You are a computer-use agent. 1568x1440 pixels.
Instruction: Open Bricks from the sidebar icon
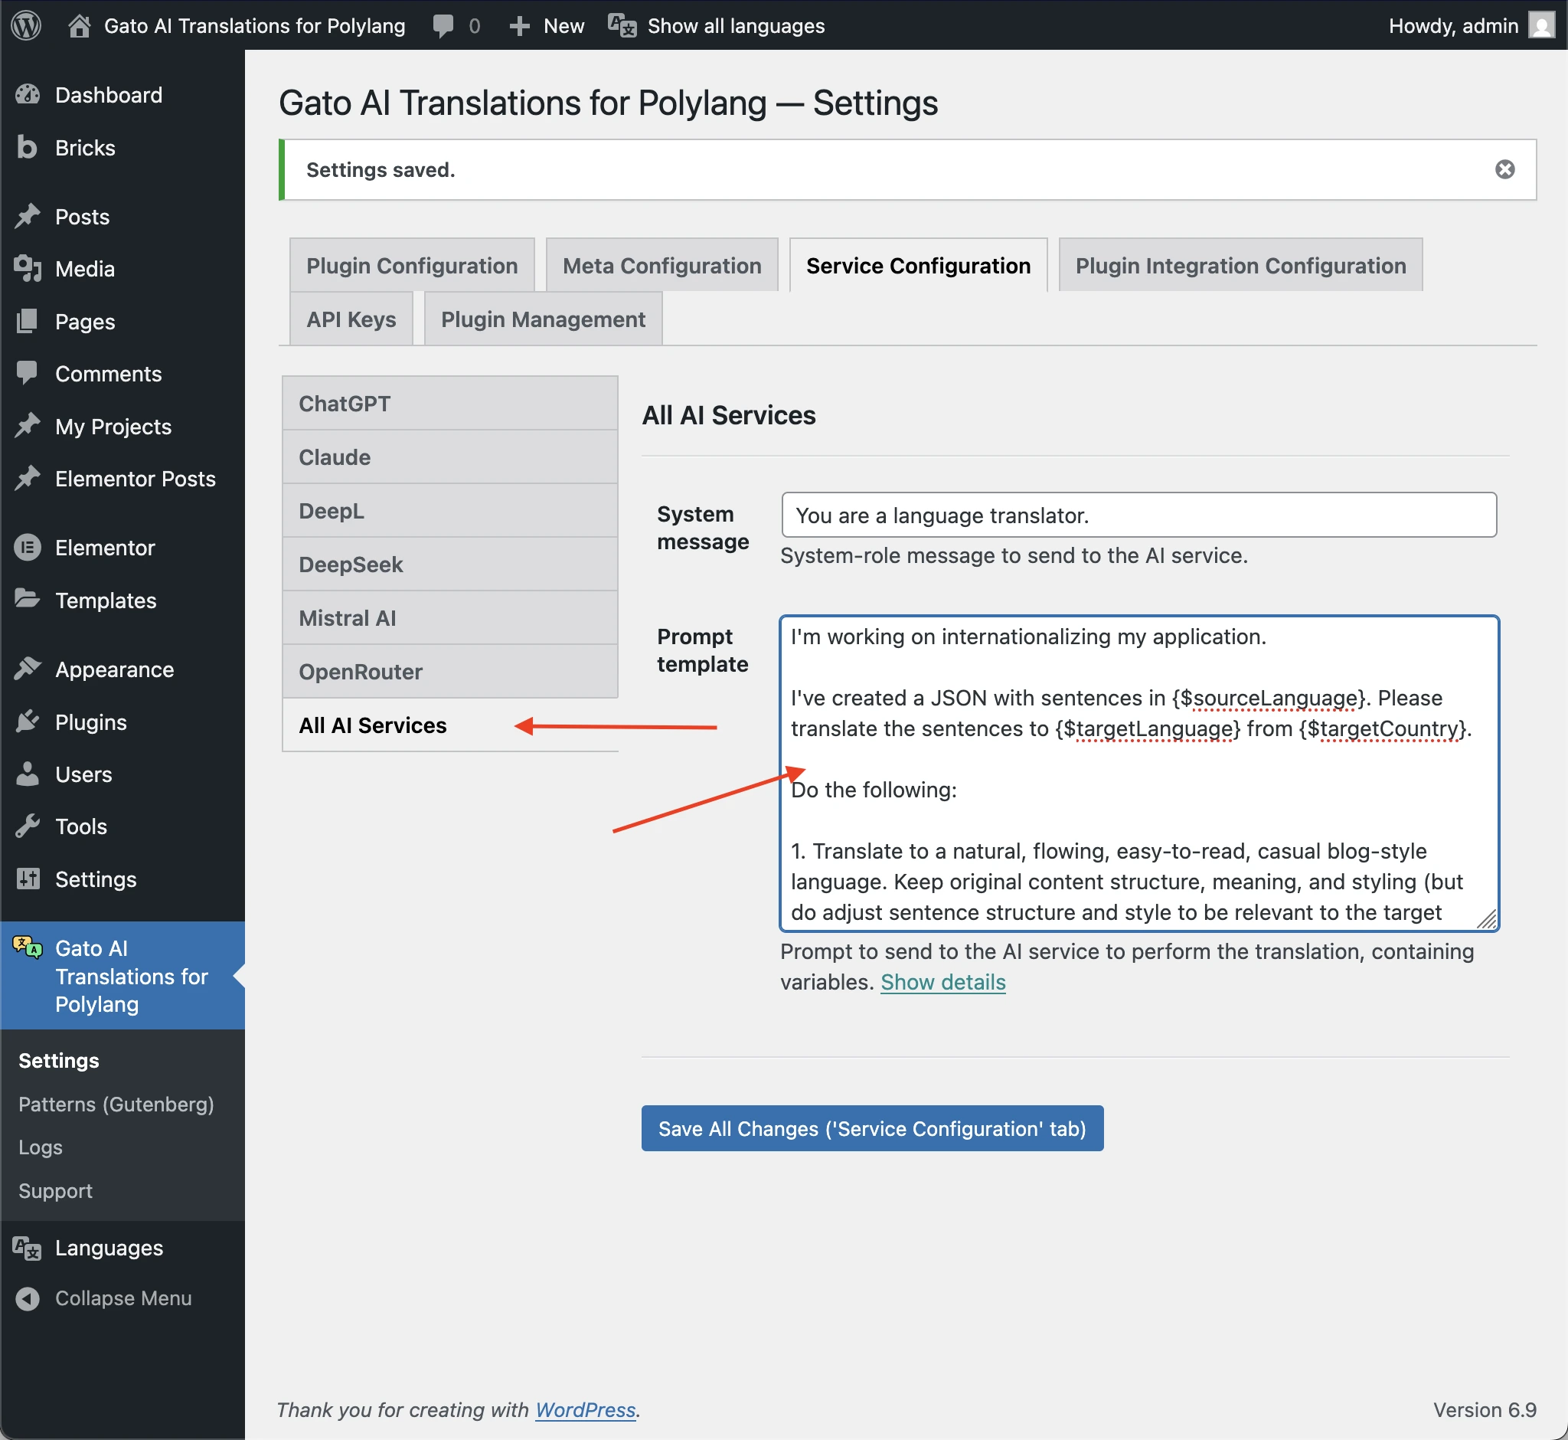[28, 147]
